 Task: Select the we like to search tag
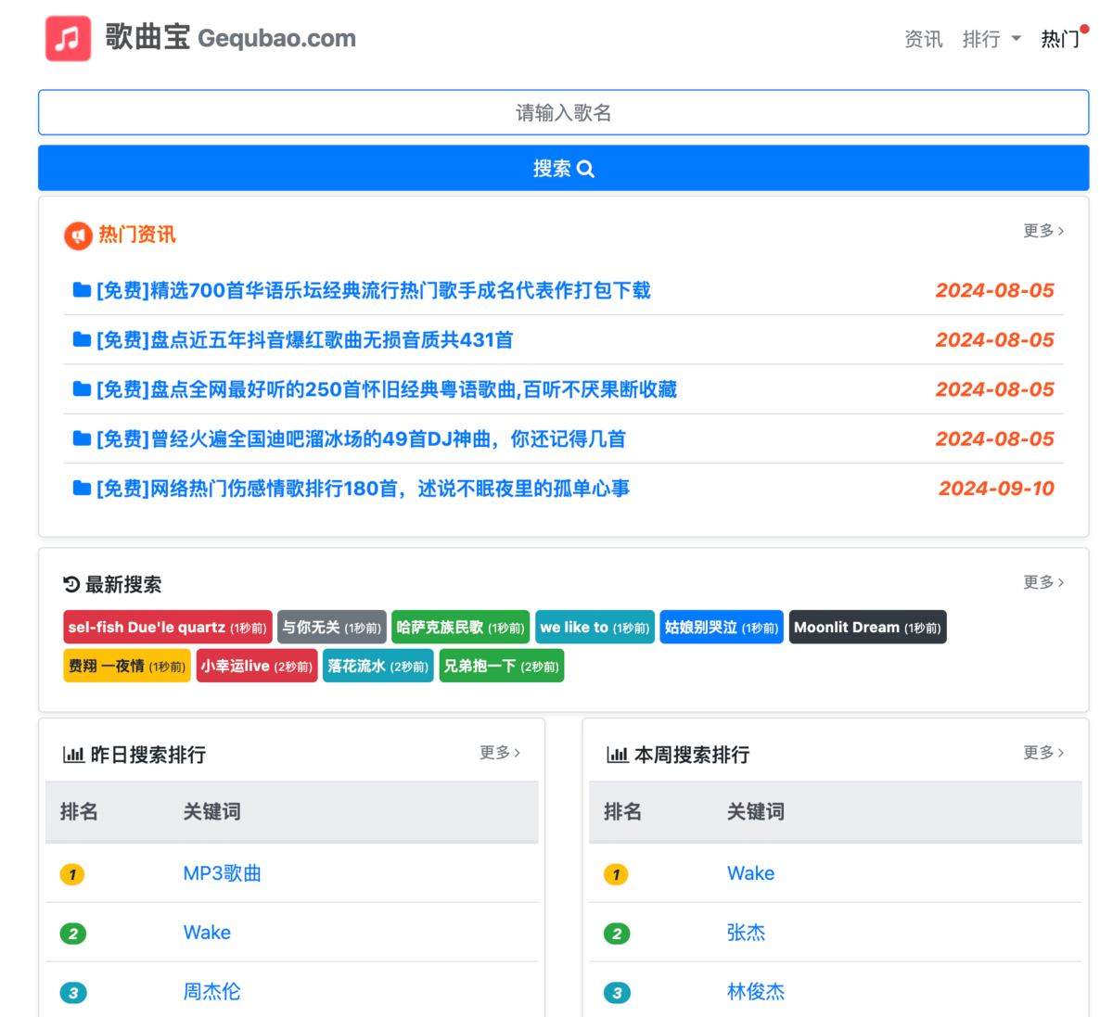tap(595, 627)
